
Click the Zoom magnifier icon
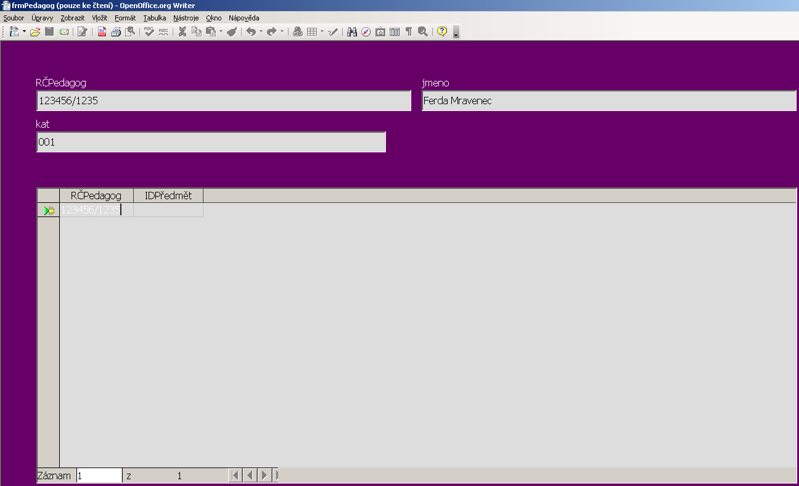point(423,31)
